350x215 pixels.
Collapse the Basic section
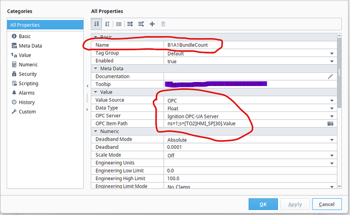96,37
